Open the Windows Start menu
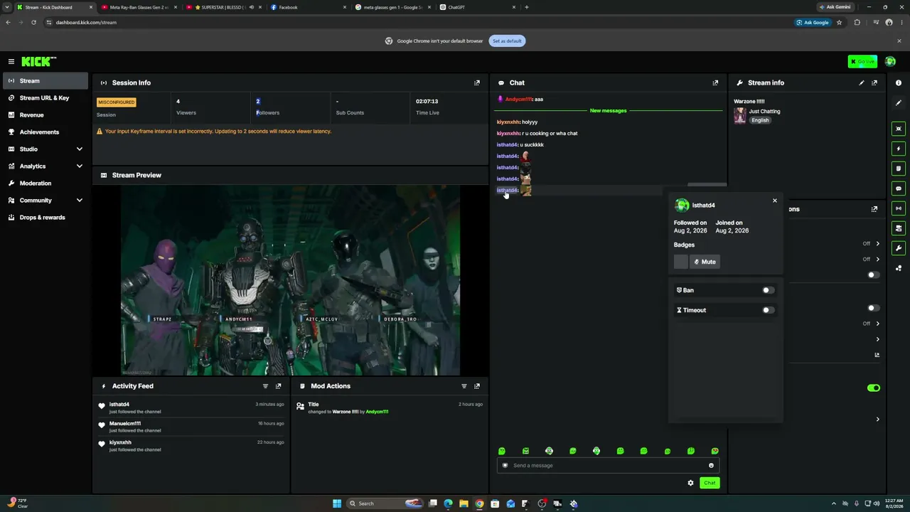The image size is (910, 512). point(337,503)
